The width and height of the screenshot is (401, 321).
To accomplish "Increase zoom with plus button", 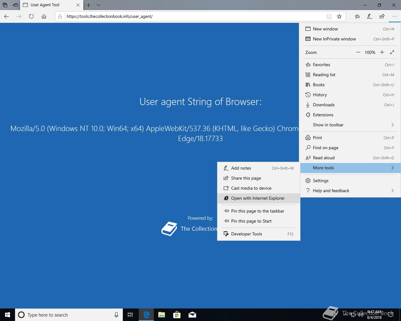I will (x=382, y=52).
